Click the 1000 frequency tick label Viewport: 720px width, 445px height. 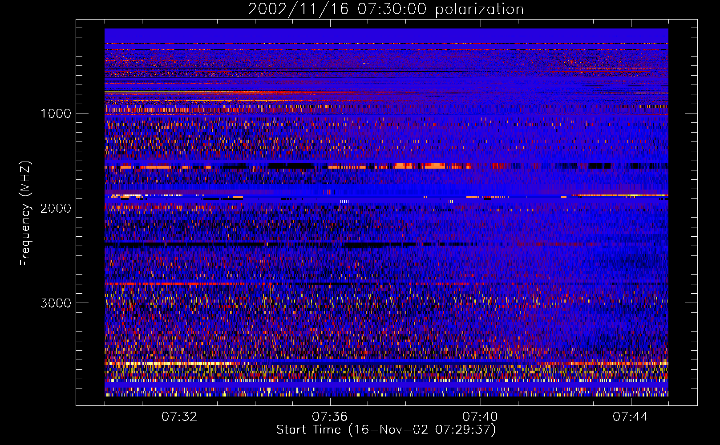56,113
